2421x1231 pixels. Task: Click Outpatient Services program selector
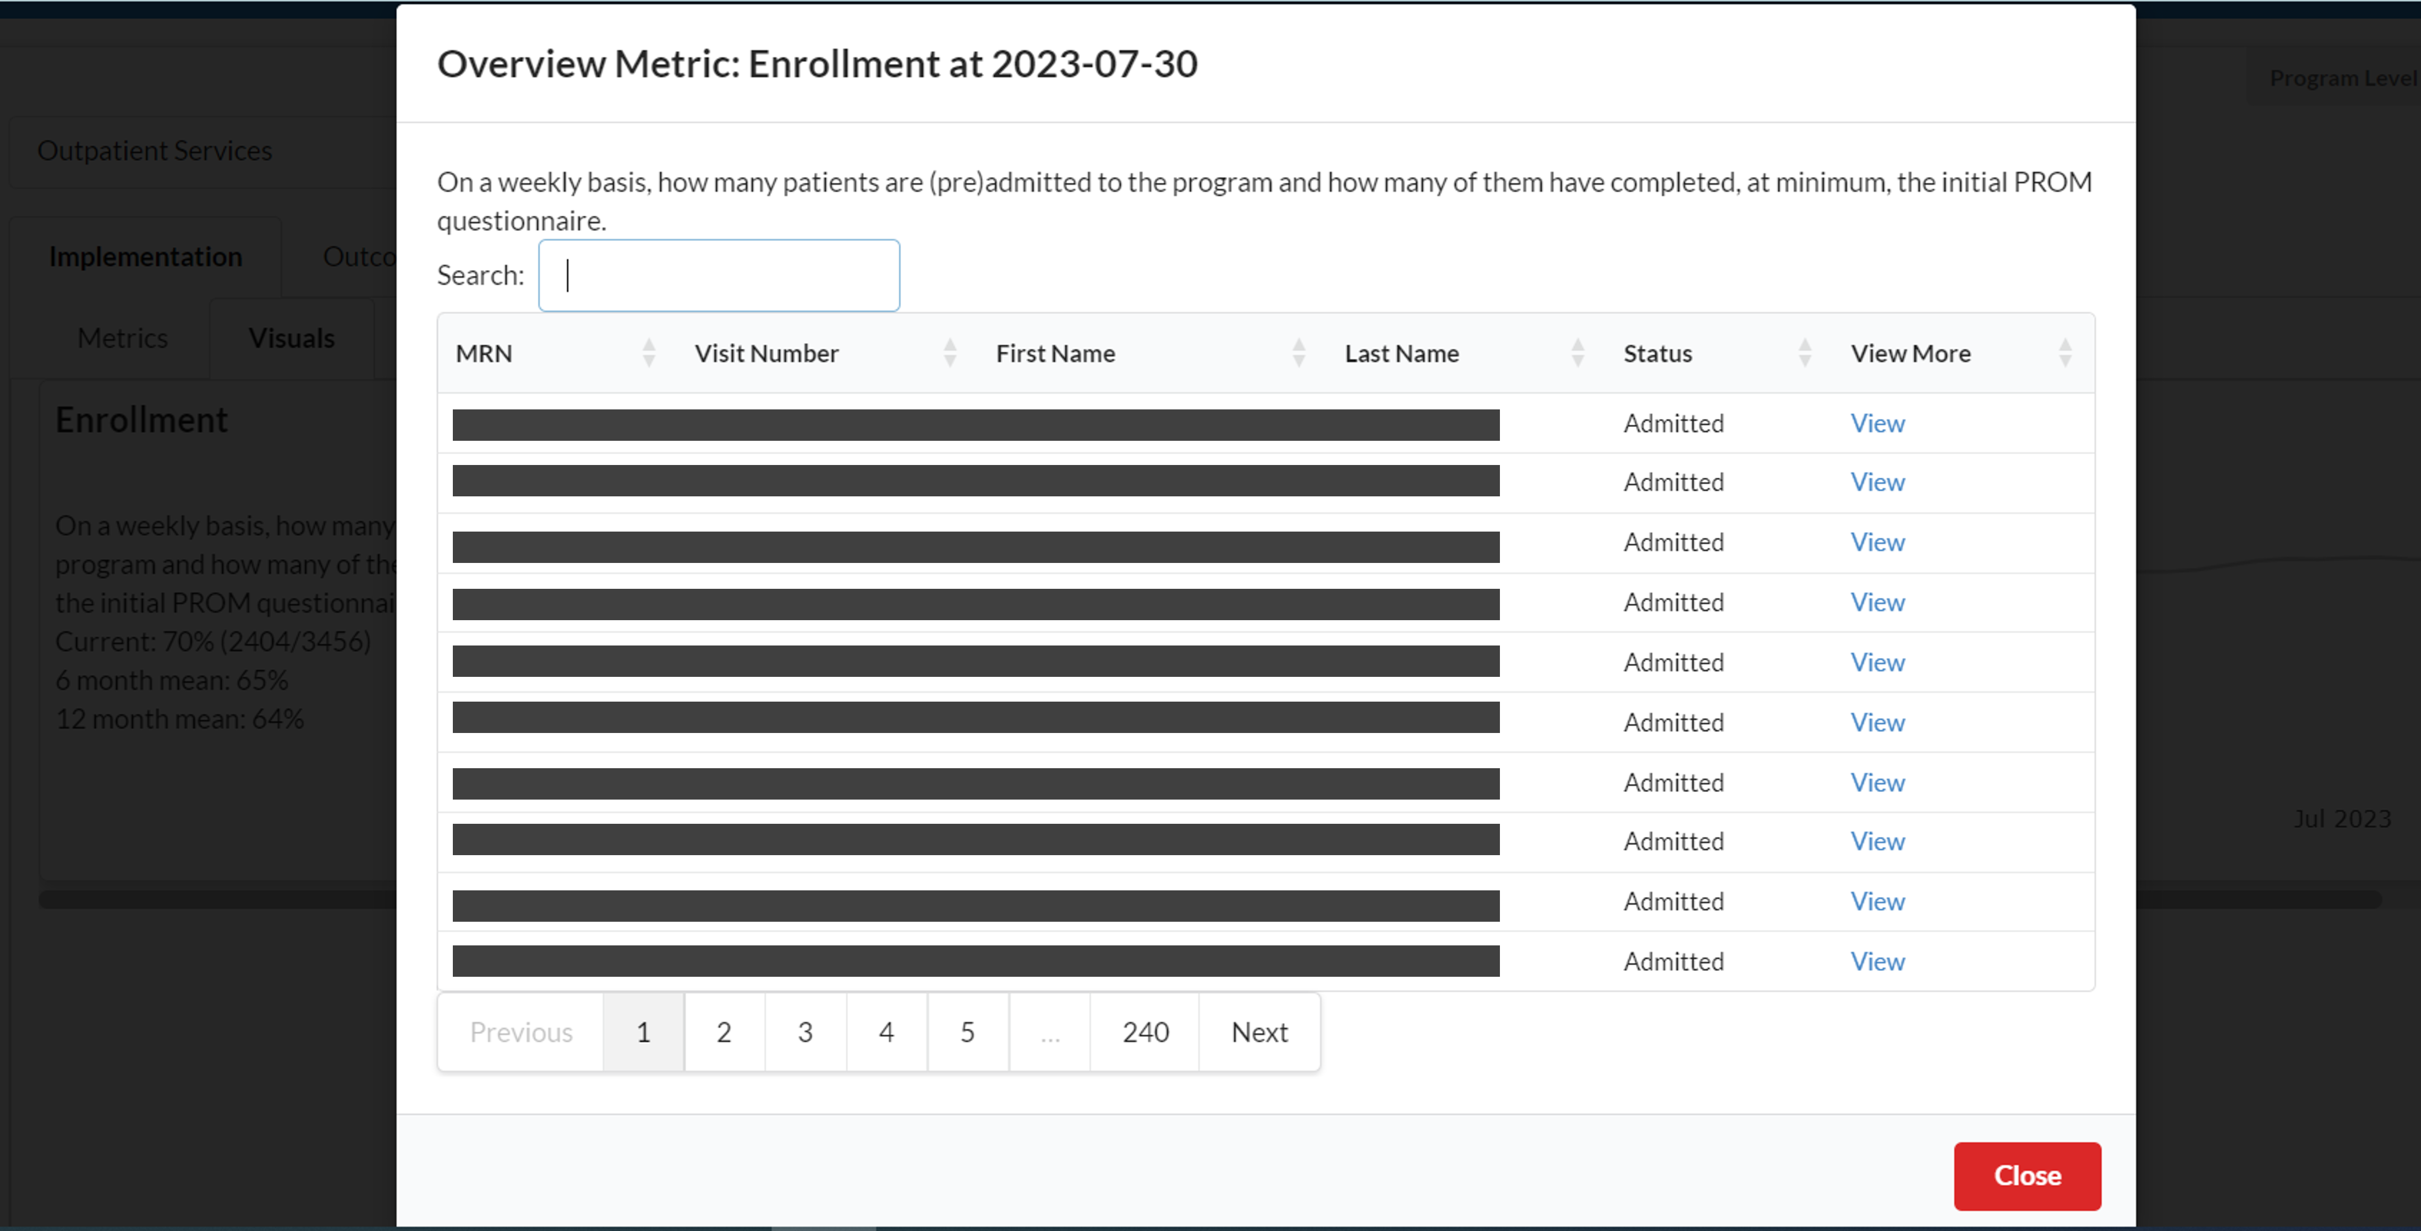[x=155, y=151]
